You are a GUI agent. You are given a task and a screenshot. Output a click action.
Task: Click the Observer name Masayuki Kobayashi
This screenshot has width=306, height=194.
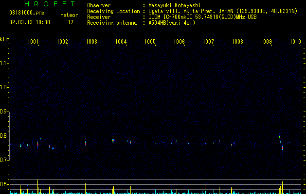point(175,5)
